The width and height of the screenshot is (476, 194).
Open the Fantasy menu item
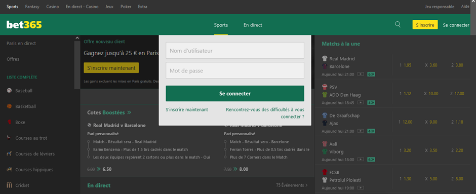click(x=32, y=7)
